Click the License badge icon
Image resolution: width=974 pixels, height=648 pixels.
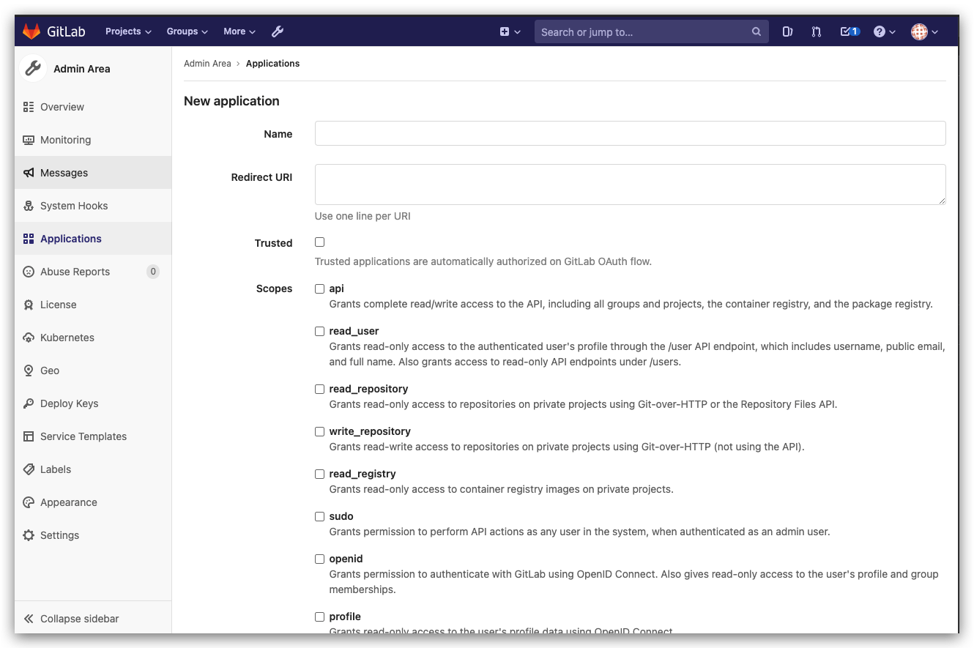point(29,305)
